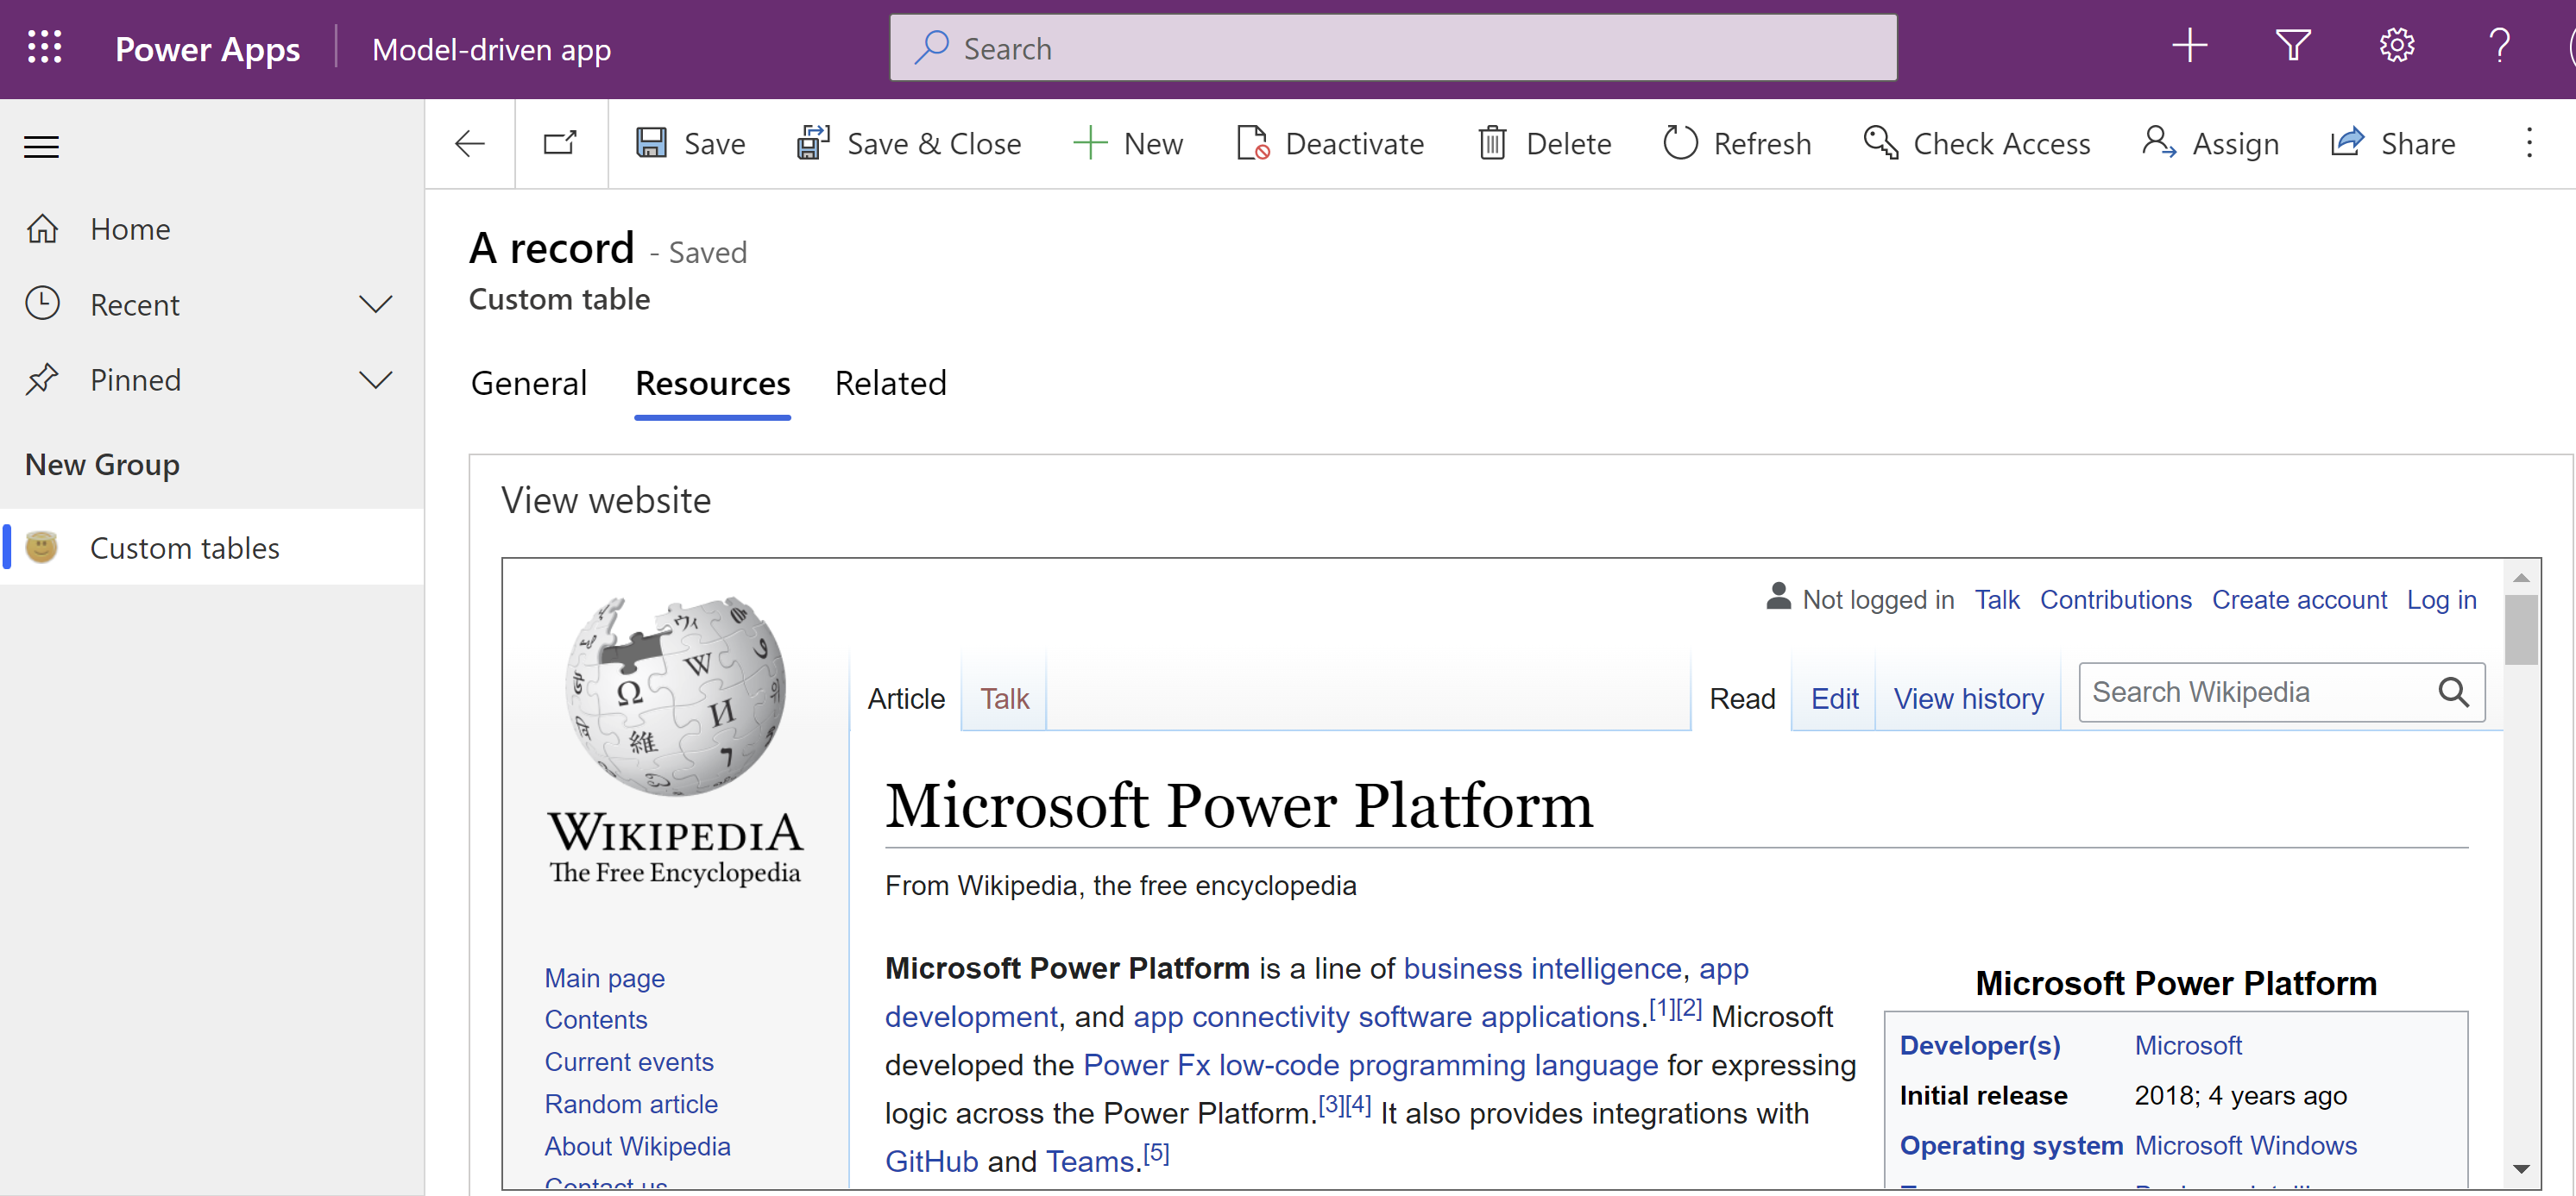Image resolution: width=2576 pixels, height=1196 pixels.
Task: Click the overflow menu ellipsis button
Action: [x=2530, y=143]
